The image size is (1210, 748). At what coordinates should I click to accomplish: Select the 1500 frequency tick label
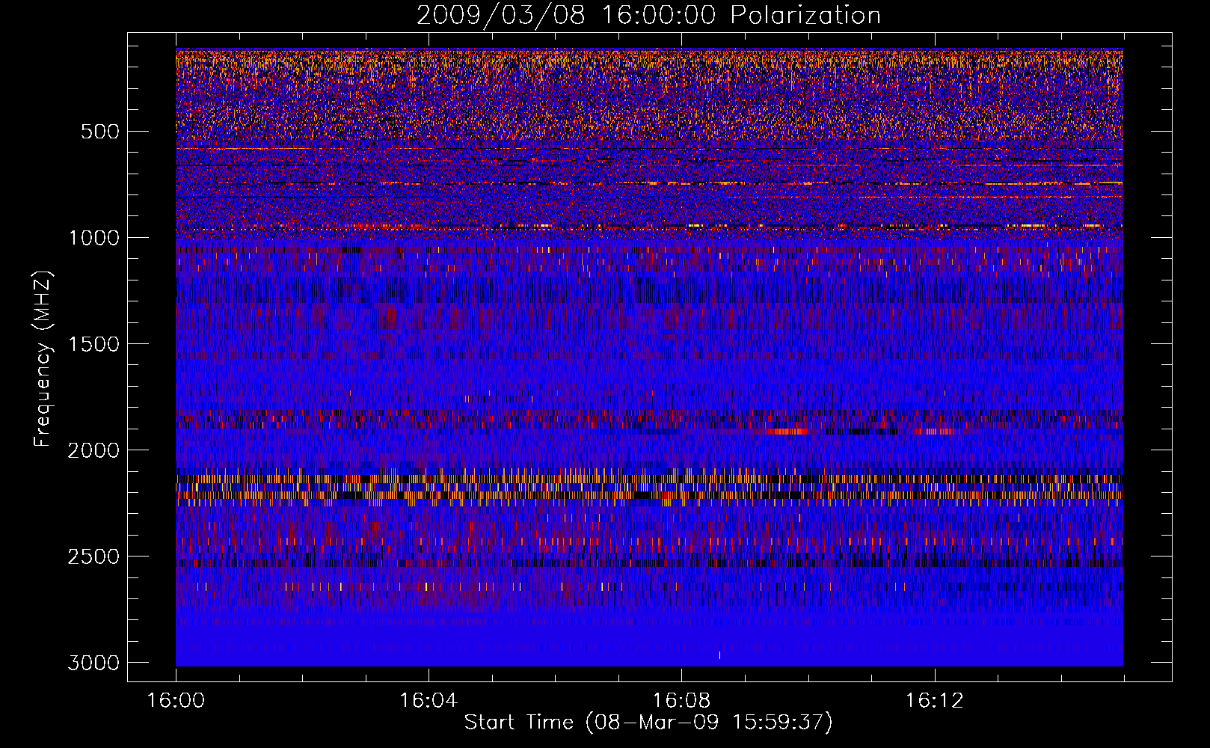(93, 344)
